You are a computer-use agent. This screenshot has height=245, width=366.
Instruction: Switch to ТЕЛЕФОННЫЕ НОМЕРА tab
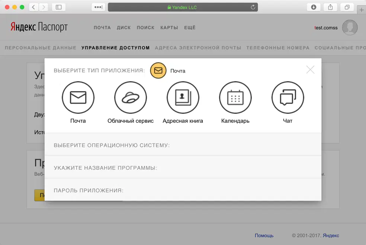tap(278, 48)
